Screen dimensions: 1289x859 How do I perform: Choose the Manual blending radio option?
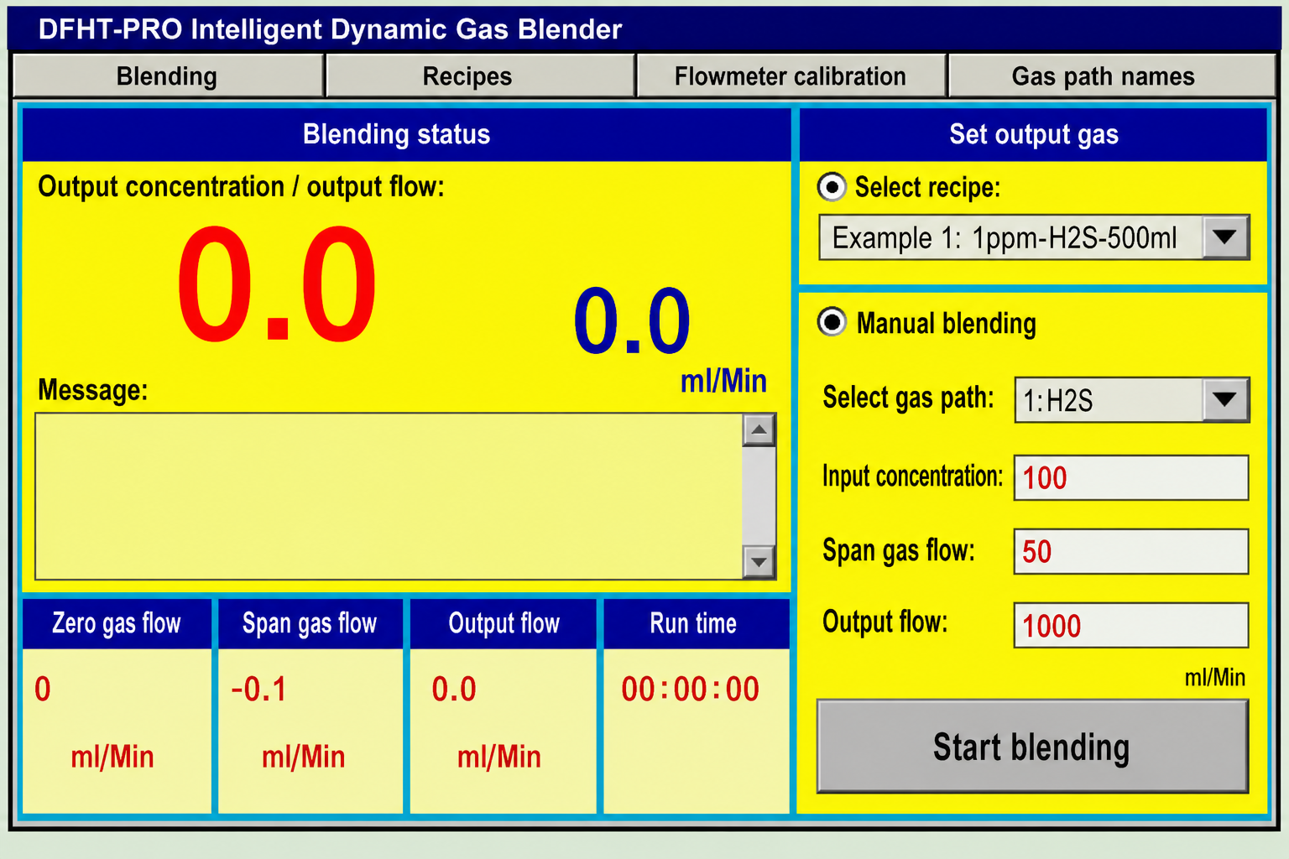tap(832, 322)
